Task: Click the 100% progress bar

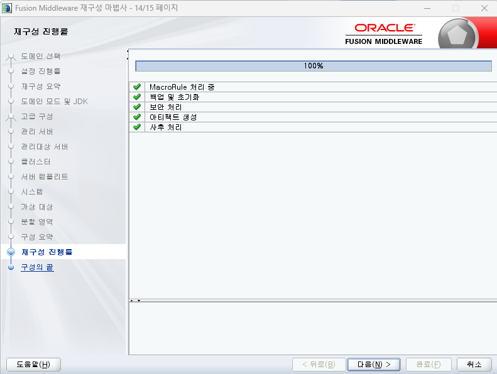Action: click(x=313, y=66)
